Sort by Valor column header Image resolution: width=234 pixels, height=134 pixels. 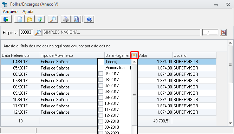[155, 55]
